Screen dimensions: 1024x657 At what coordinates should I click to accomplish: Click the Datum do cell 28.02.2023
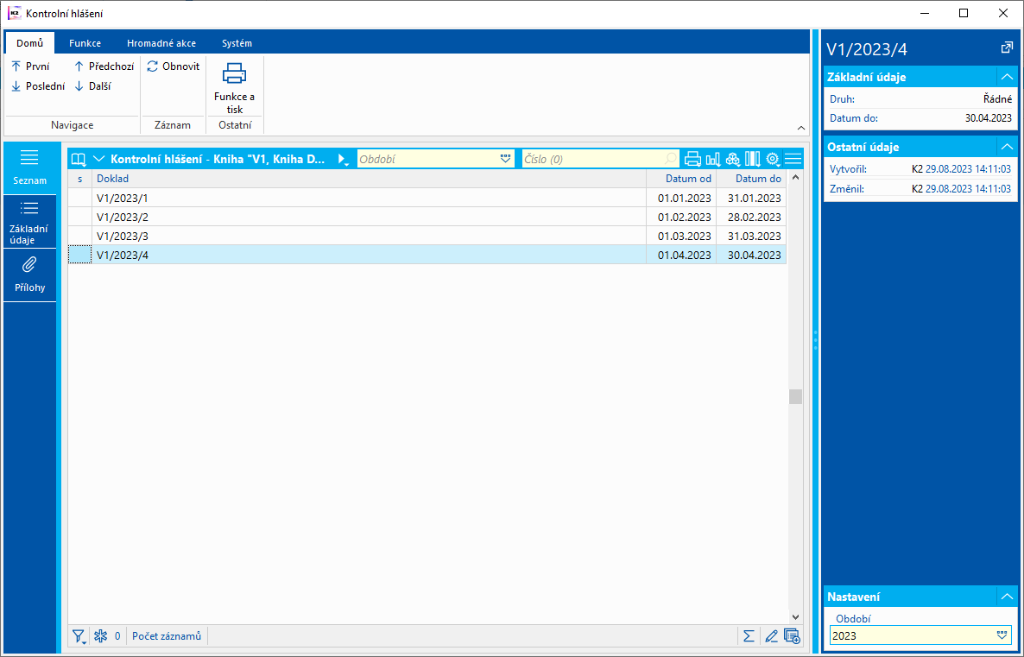pyautogui.click(x=751, y=217)
